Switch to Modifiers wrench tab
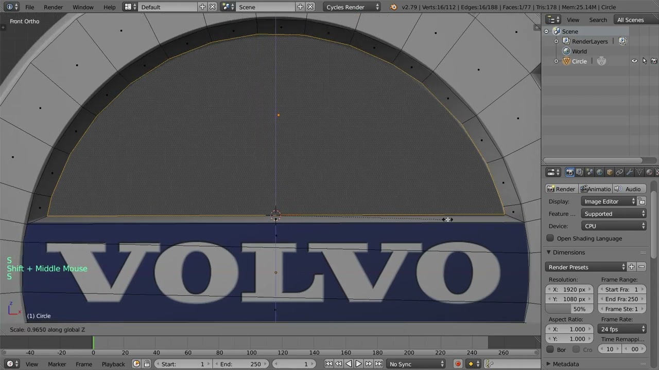Viewport: 659px width, 370px height. (630, 172)
